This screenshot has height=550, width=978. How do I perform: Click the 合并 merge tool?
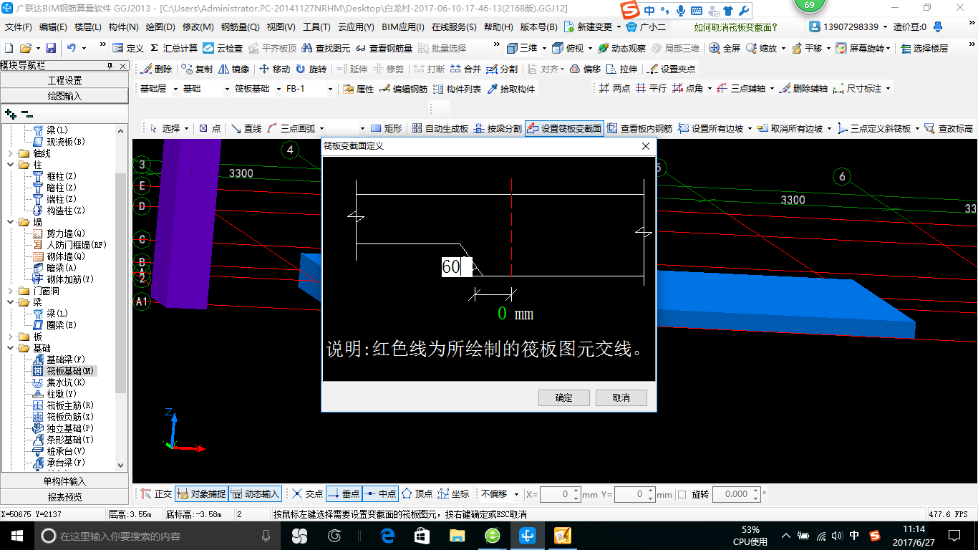[x=465, y=69]
